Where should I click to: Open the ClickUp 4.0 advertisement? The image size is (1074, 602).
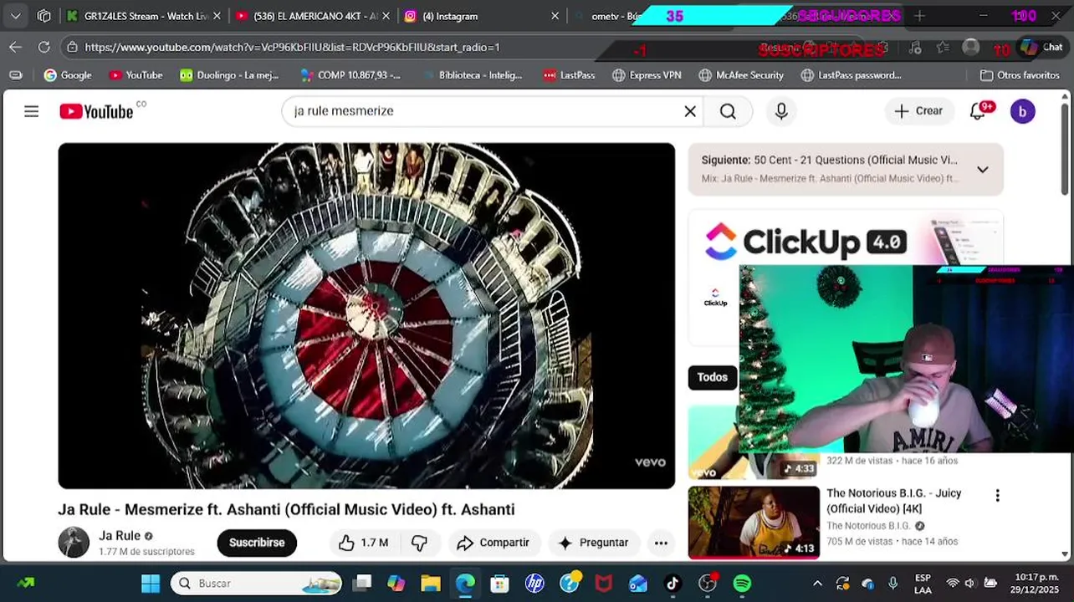pyautogui.click(x=846, y=242)
